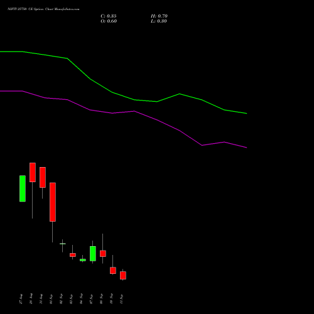The width and height of the screenshot is (314, 314).
Task: Click the '28 Aug' date axis label
Action: coord(31,299)
